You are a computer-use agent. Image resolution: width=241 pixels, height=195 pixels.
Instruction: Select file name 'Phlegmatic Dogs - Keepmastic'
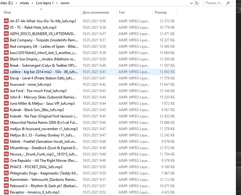point(44,173)
